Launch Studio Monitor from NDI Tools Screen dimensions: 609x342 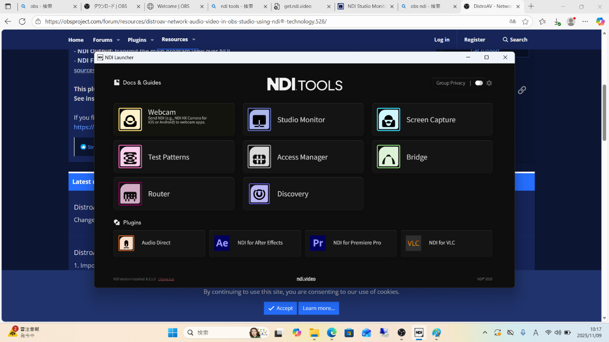tap(303, 120)
